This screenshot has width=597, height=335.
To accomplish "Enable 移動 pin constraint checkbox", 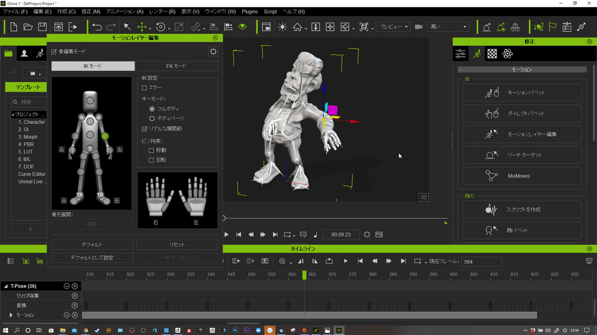I will [x=152, y=150].
